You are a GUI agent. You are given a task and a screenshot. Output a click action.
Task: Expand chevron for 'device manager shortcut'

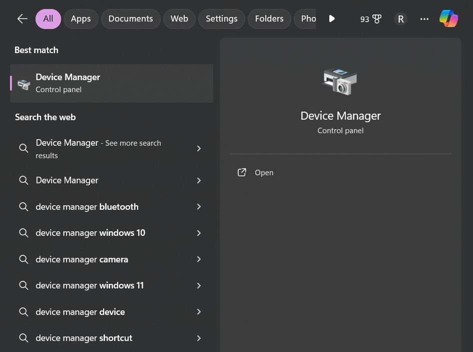pyautogui.click(x=199, y=338)
